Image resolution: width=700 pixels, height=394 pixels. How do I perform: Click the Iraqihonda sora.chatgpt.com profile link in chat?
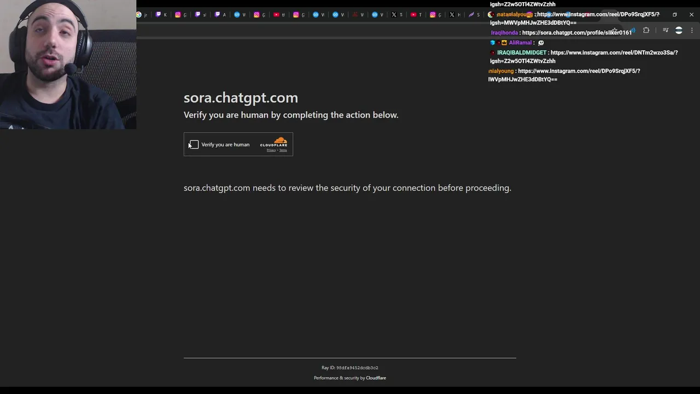[x=577, y=33]
